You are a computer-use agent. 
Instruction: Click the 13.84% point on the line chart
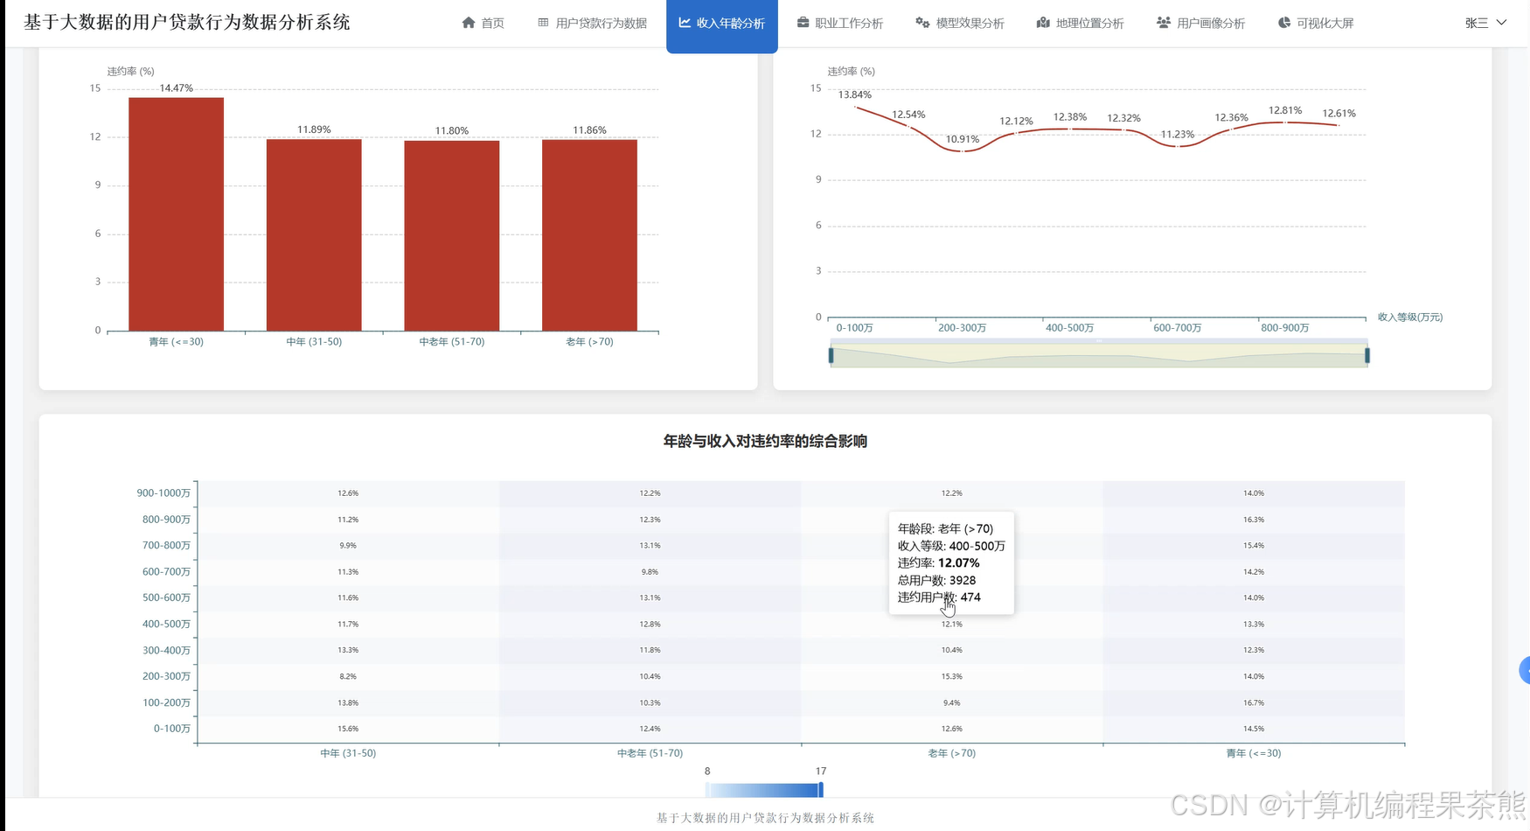pos(855,107)
